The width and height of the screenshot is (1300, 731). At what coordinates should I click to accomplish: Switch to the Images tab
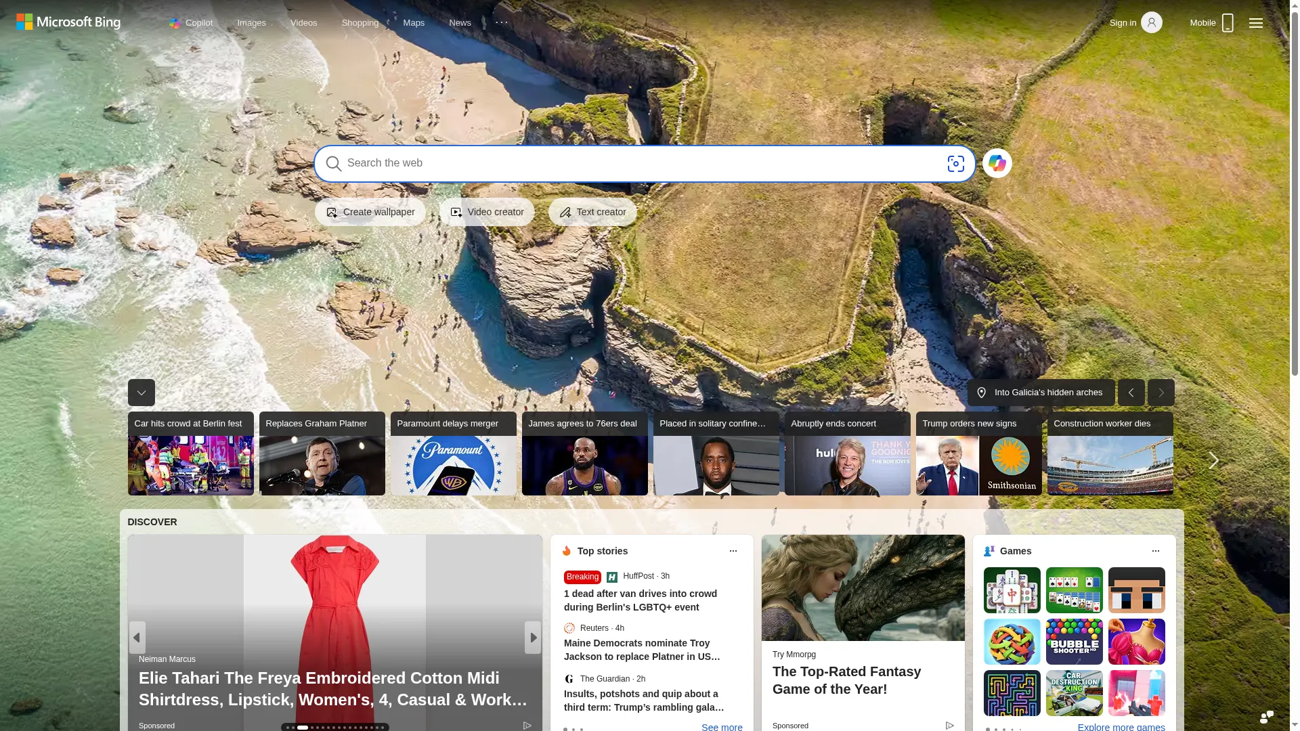point(251,23)
